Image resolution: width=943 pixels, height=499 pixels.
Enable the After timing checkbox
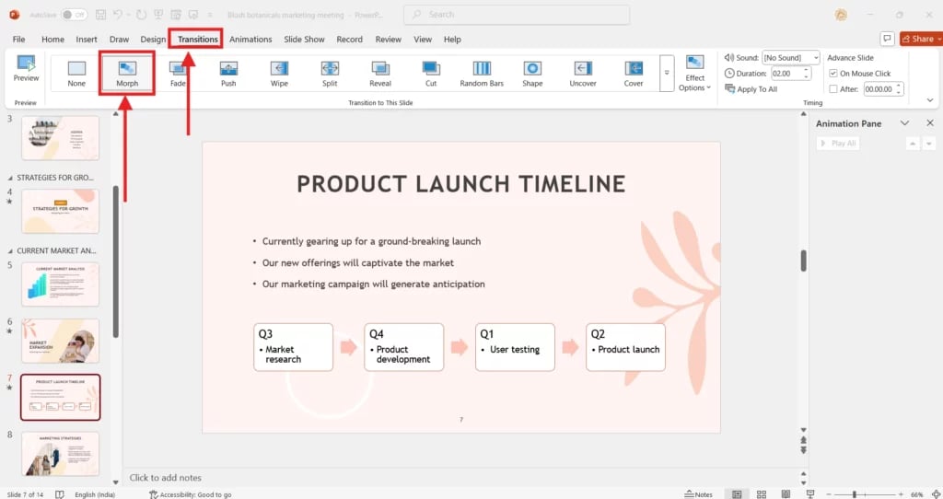click(833, 89)
